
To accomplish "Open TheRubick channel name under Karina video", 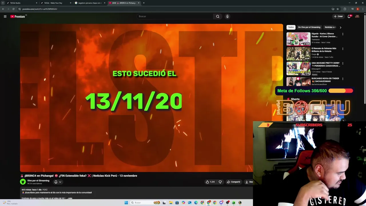I will [x=316, y=39].
